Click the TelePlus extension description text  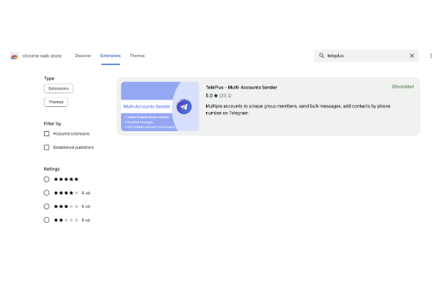298,109
